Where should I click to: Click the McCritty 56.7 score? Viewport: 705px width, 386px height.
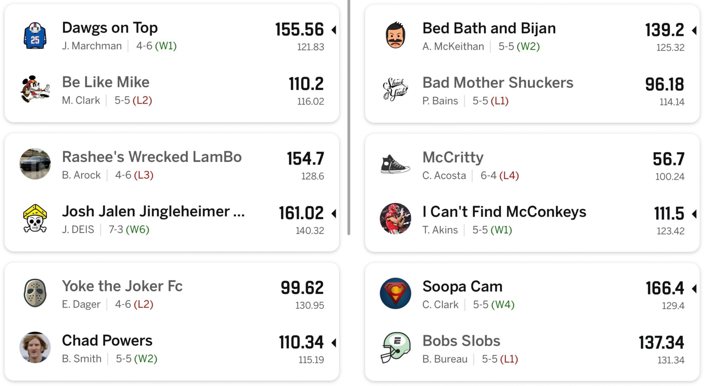pyautogui.click(x=668, y=159)
